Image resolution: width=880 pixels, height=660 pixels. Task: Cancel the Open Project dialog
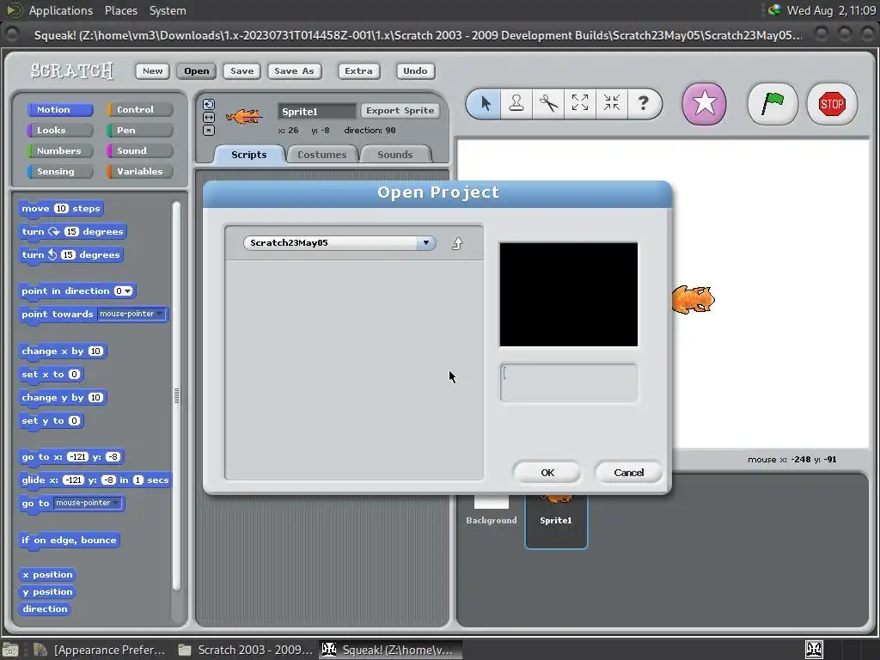(x=628, y=473)
